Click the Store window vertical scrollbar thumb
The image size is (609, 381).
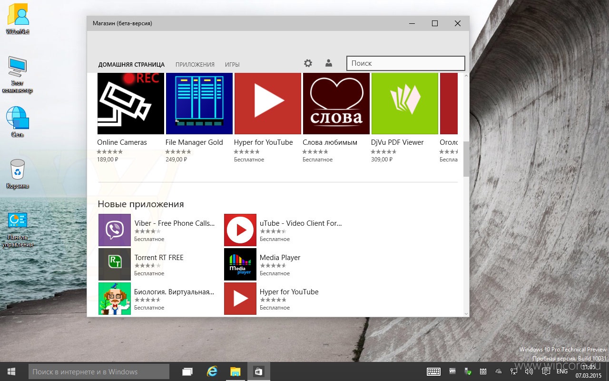tap(466, 159)
